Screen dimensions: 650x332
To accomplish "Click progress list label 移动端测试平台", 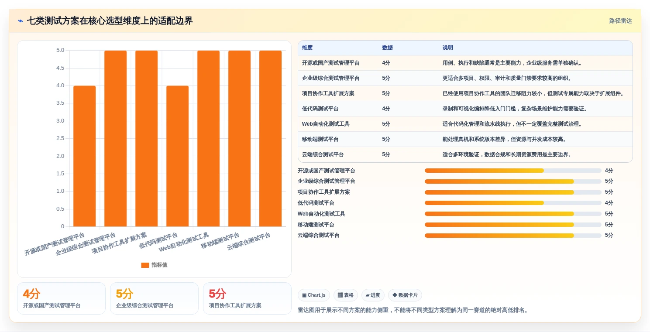I will [316, 225].
